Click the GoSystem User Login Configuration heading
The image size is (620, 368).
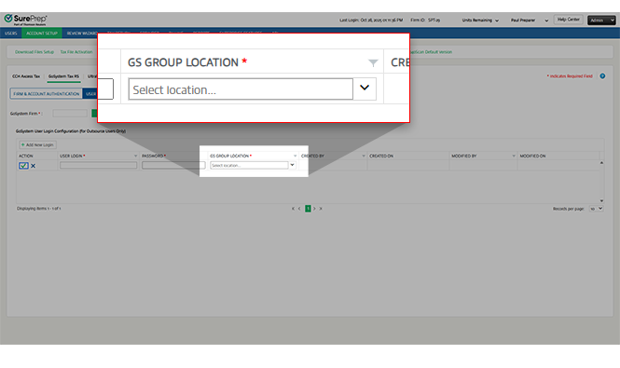click(71, 131)
